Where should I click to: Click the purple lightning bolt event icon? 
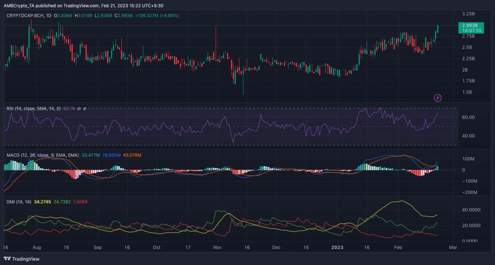[x=438, y=98]
